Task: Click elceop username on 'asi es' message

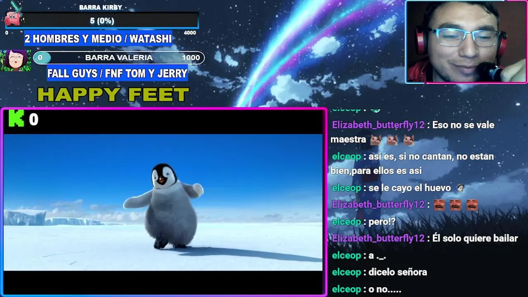Action: click(x=346, y=157)
